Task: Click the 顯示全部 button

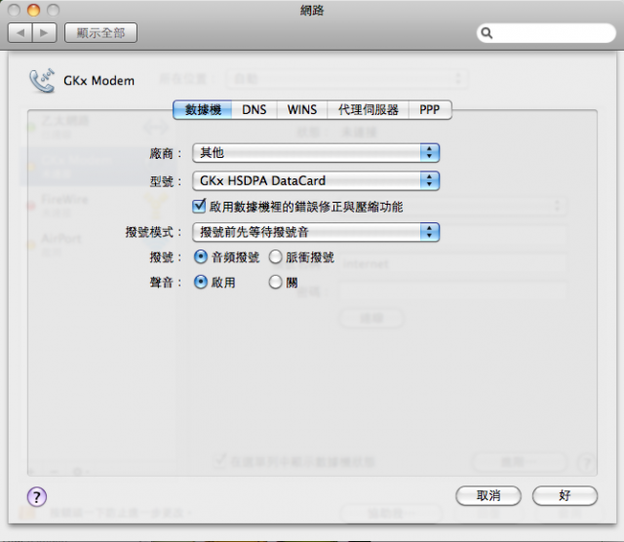Action: [x=100, y=32]
